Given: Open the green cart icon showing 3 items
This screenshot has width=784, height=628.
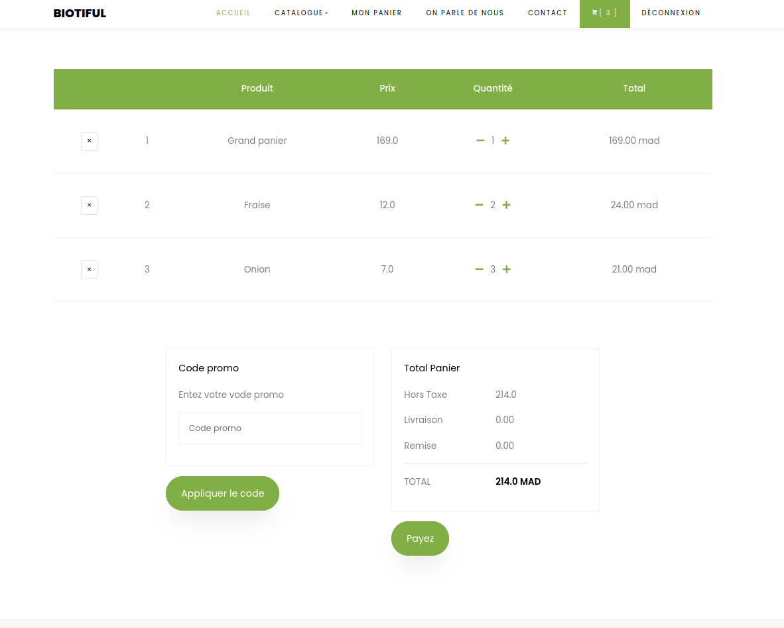Looking at the screenshot, I should [x=604, y=13].
